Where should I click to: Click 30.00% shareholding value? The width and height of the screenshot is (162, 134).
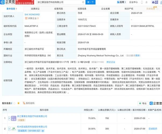coord(92,129)
